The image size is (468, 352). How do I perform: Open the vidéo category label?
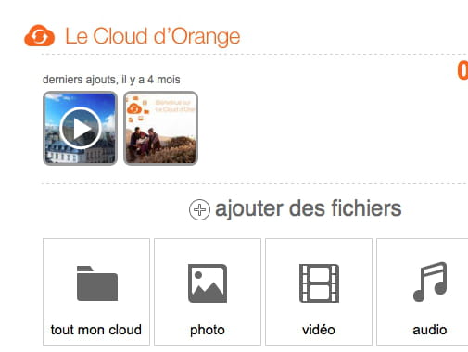point(319,330)
